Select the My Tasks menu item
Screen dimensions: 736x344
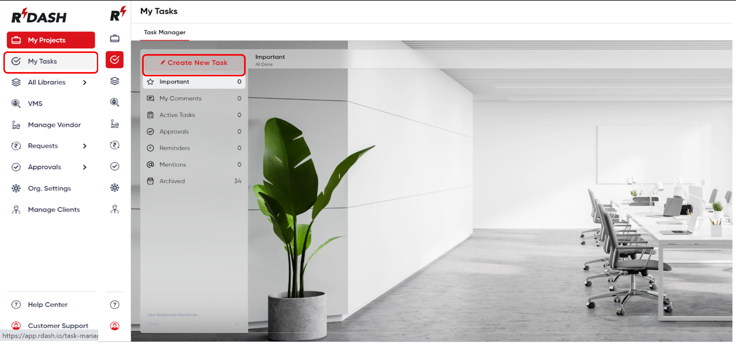point(51,61)
